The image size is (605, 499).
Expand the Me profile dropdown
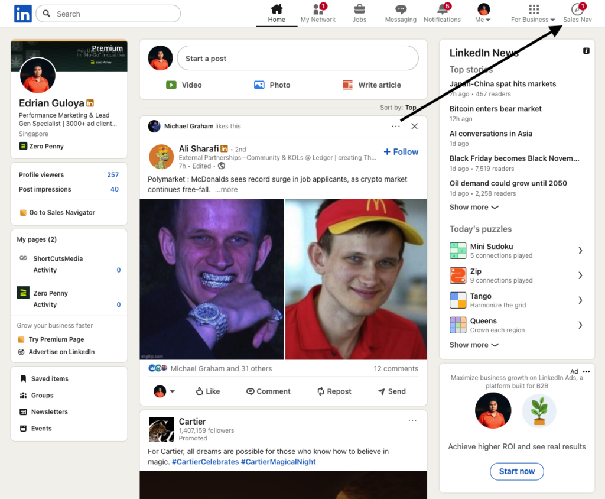(483, 13)
